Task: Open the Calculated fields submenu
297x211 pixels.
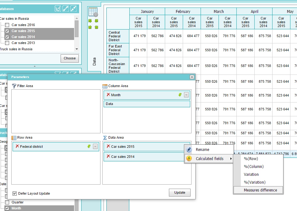Action: click(x=209, y=158)
